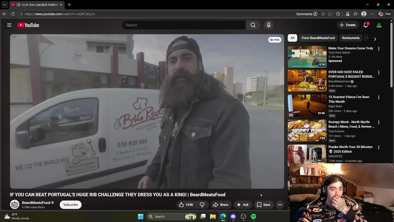Mute the tab using speaker icon

18,5
